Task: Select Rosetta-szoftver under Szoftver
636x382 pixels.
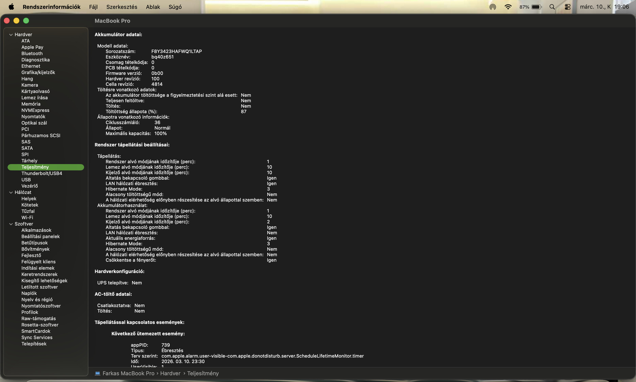Action: pyautogui.click(x=40, y=325)
